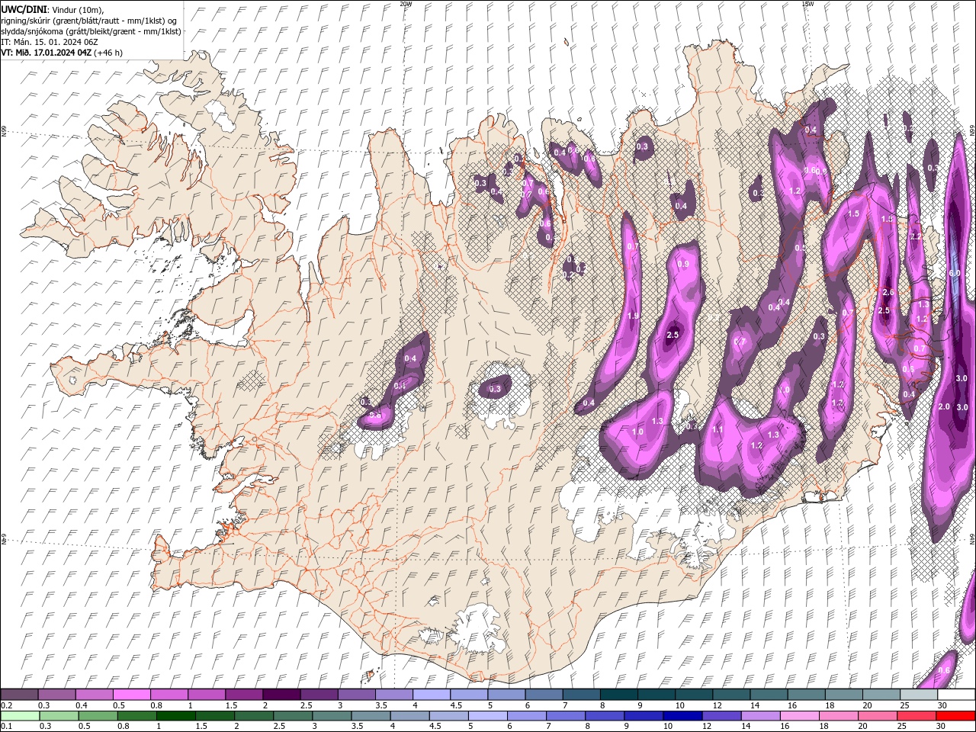This screenshot has height=732, width=976.
Task: Click the darkest purple swatch between 2 and 2.5
Action: [281, 695]
